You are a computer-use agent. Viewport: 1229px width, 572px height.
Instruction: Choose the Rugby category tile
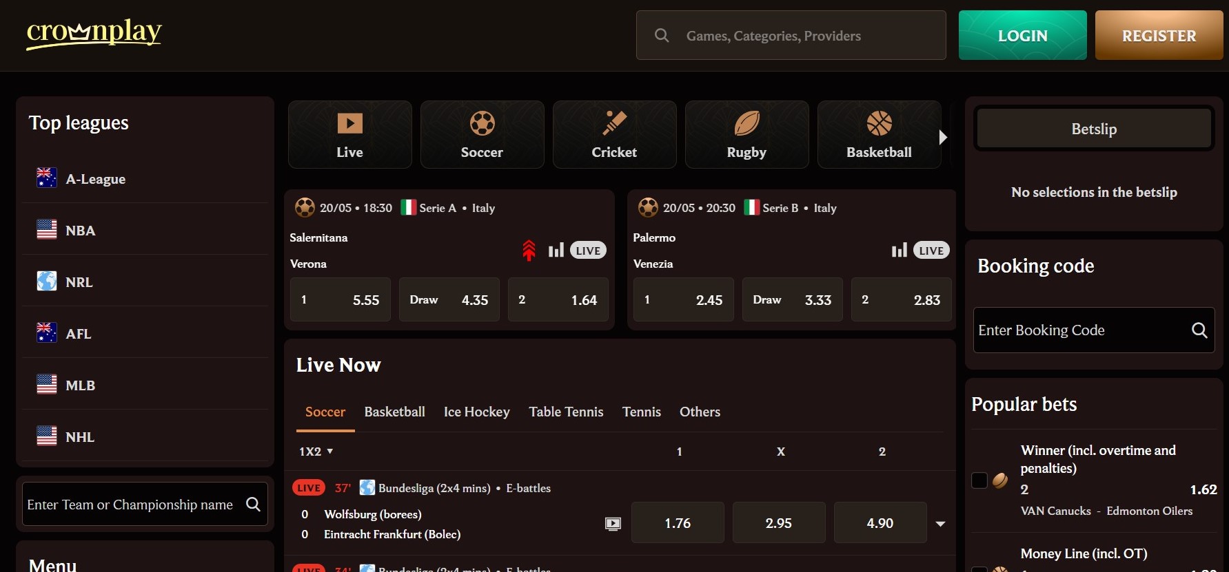pyautogui.click(x=747, y=135)
